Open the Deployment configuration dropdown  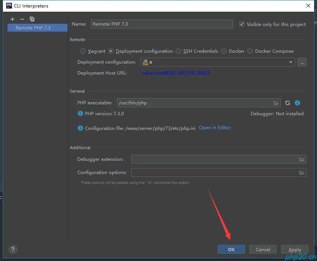click(217, 62)
